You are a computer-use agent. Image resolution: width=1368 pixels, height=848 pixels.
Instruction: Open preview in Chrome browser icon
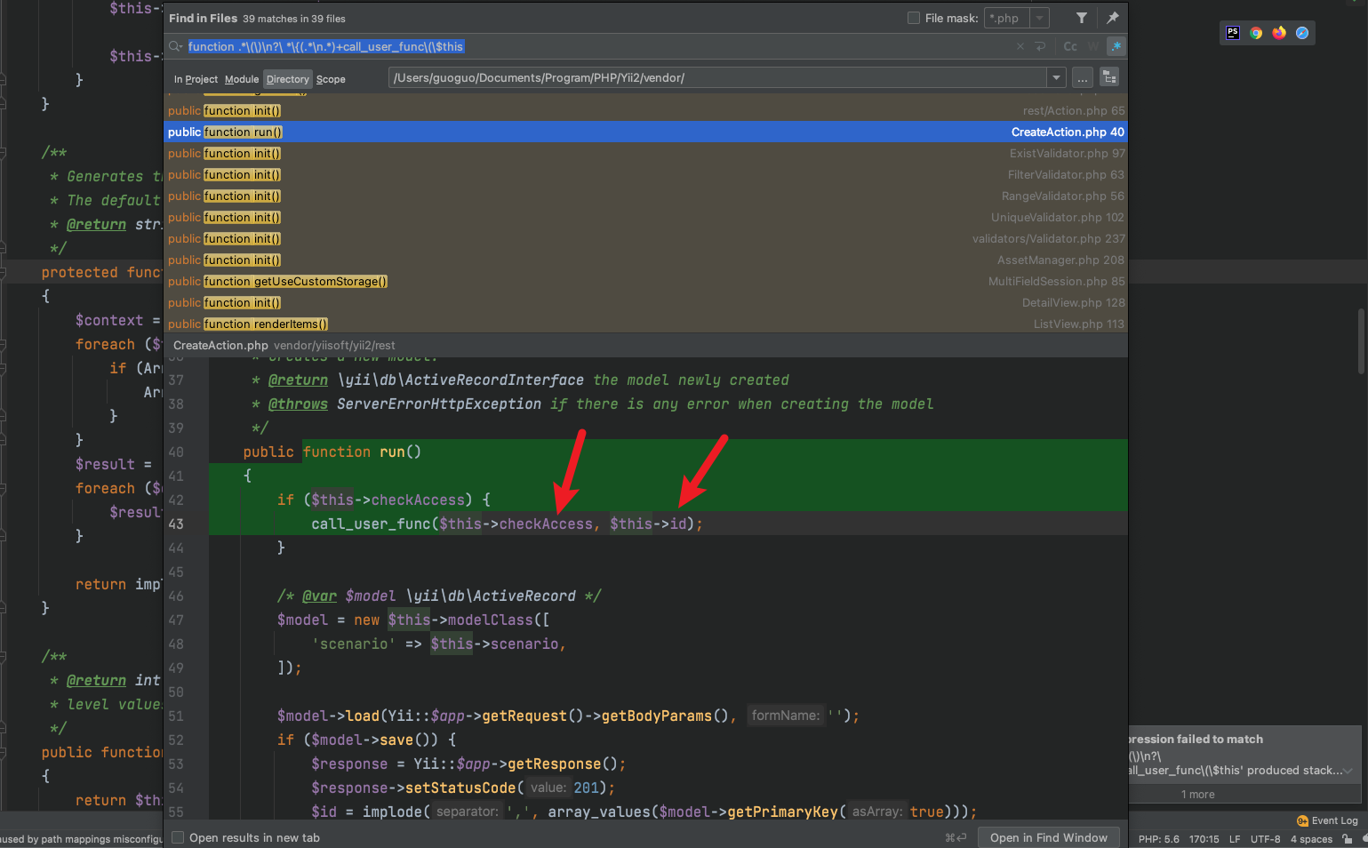pyautogui.click(x=1255, y=33)
